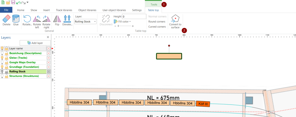The height and width of the screenshot is (117, 296).
Task: Toggle lock on Google Maps Overlay layer
Action: 6,62
